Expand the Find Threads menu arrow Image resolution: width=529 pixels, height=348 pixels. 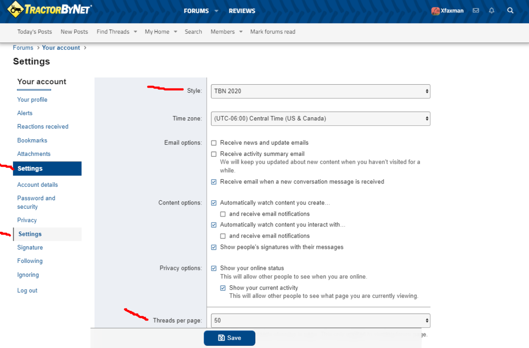pyautogui.click(x=135, y=32)
